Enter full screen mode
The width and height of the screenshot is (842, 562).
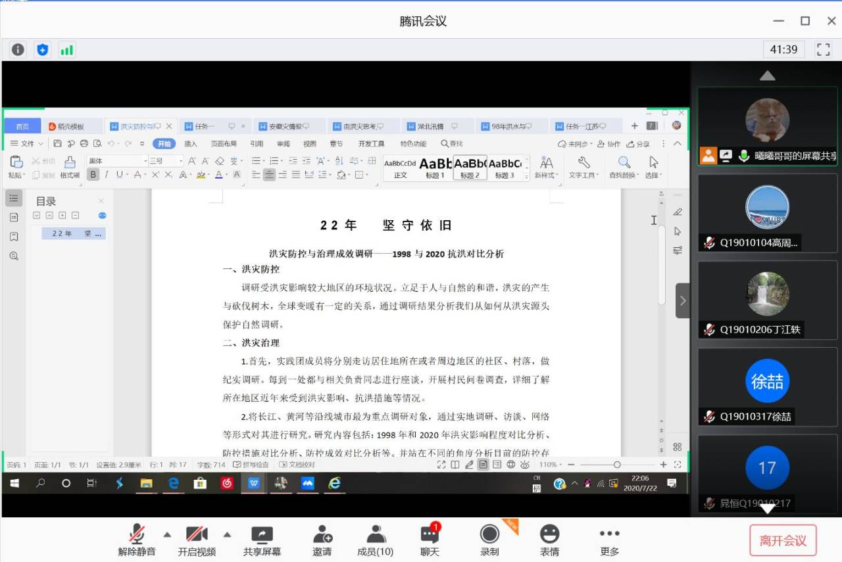coord(823,49)
